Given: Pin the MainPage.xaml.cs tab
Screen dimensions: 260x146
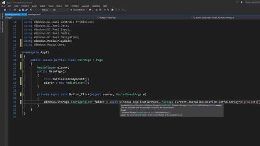Looking at the screenshot, I should pyautogui.click(x=23, y=15).
